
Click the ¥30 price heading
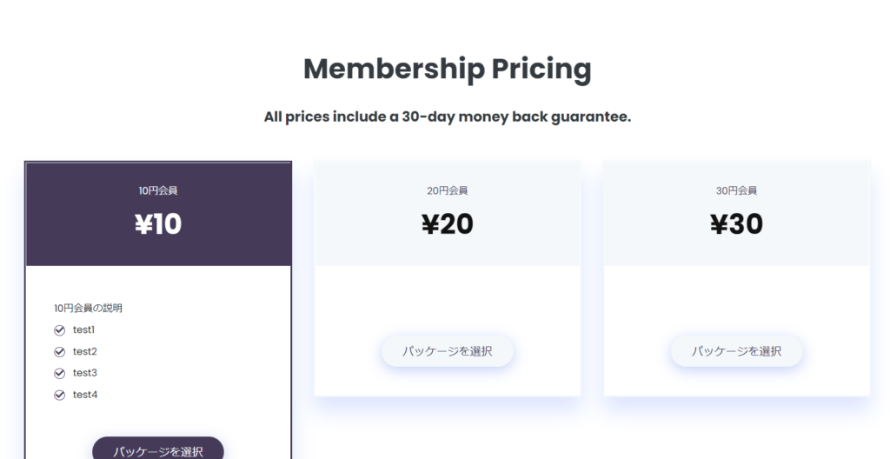737,223
